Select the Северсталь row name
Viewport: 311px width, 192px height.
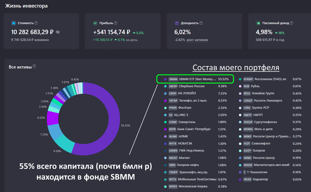(x=187, y=122)
